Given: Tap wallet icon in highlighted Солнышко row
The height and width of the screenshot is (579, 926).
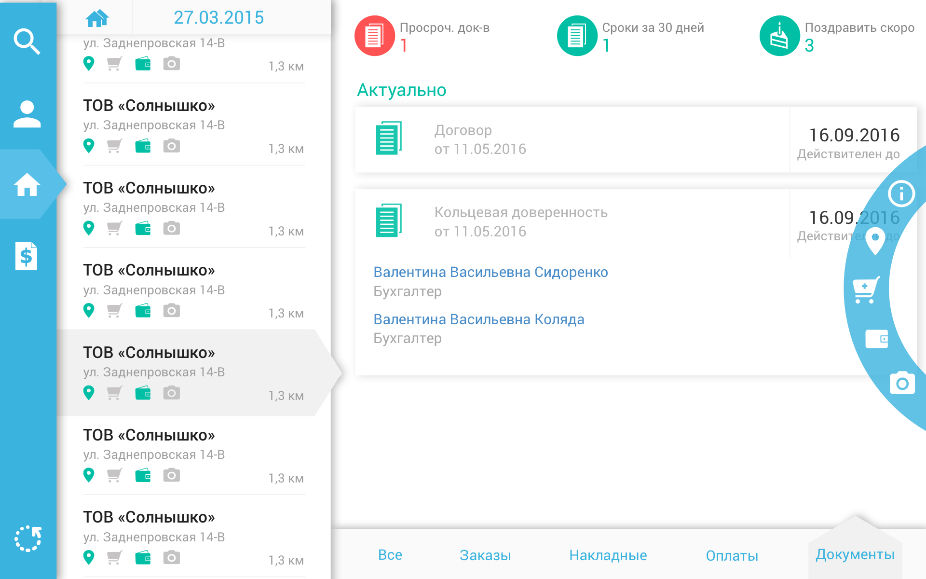Looking at the screenshot, I should click(143, 393).
